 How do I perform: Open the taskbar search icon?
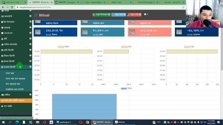tap(10, 122)
